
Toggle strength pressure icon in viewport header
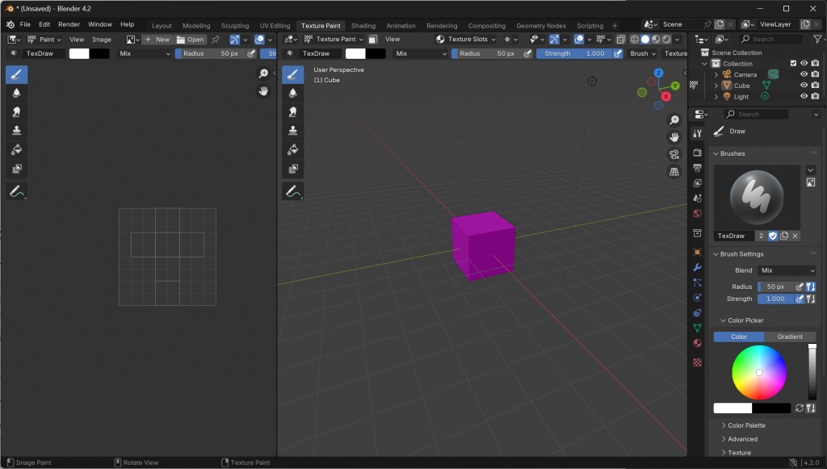pyautogui.click(x=618, y=53)
